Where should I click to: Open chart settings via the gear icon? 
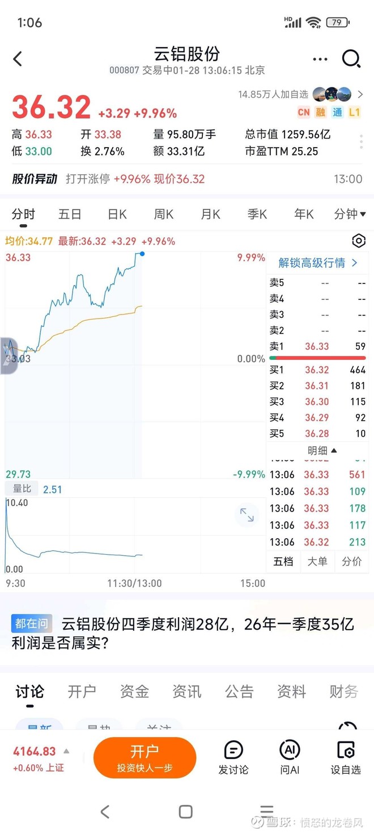[359, 241]
